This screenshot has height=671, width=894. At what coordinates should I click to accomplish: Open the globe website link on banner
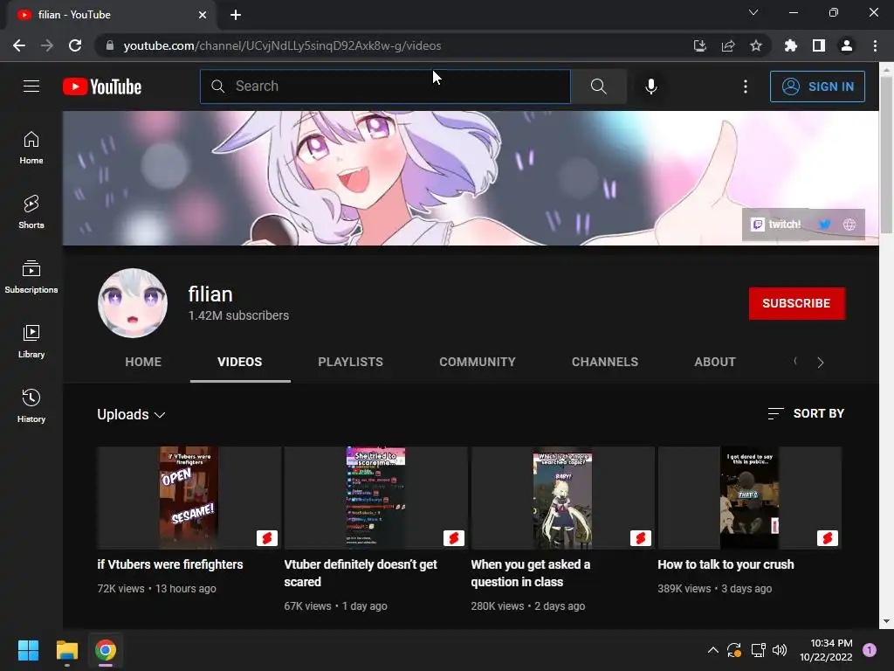pyautogui.click(x=849, y=225)
